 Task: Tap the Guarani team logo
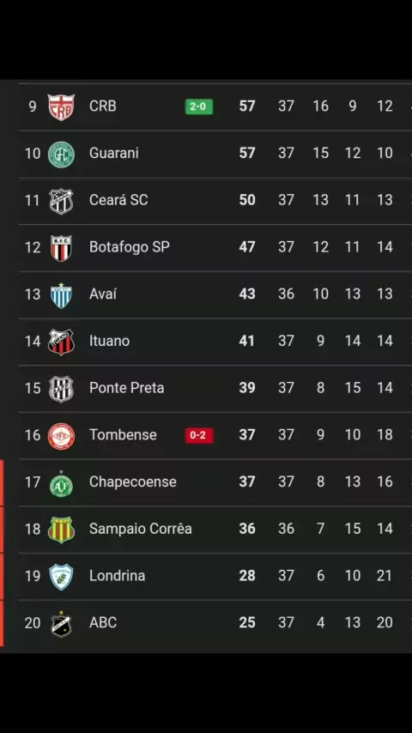(61, 154)
